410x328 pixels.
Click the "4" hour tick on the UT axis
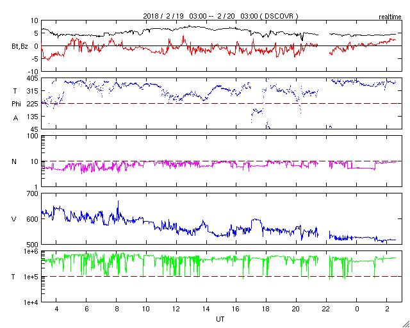tap(56, 309)
